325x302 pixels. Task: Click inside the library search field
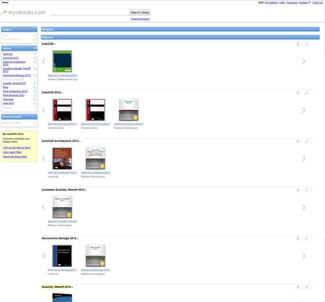(x=90, y=12)
